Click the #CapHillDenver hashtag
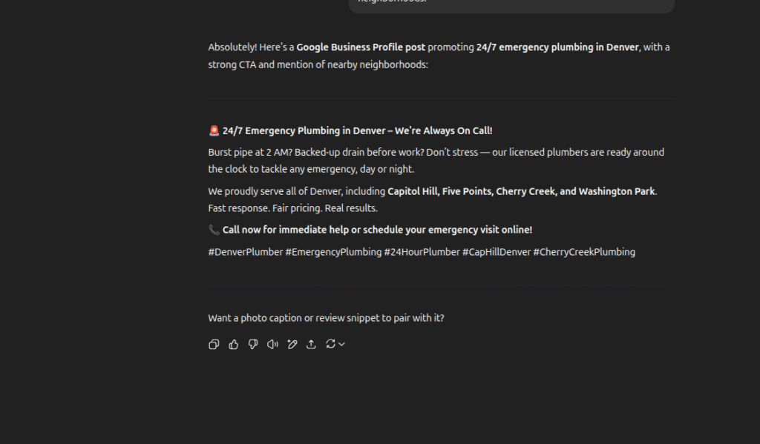 (x=497, y=252)
